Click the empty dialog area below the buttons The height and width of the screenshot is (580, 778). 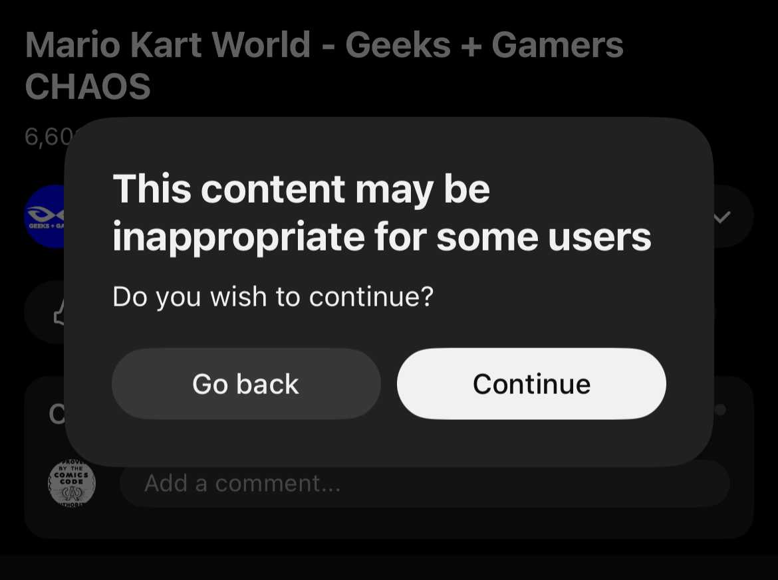389,442
